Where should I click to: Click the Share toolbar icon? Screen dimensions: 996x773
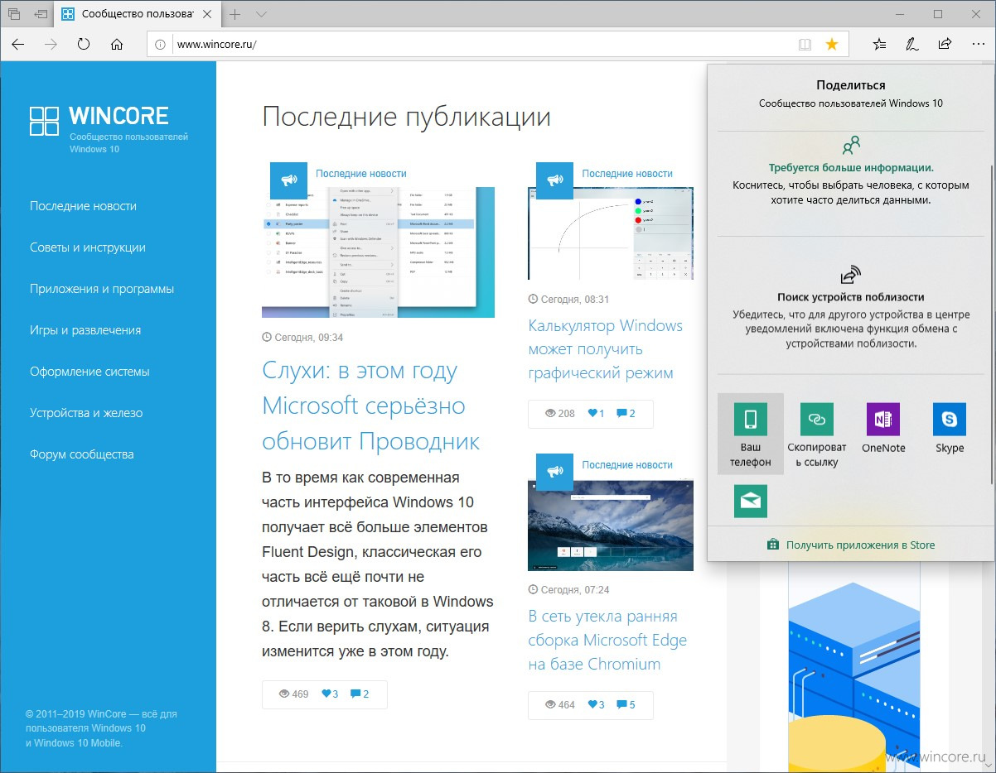coord(945,45)
